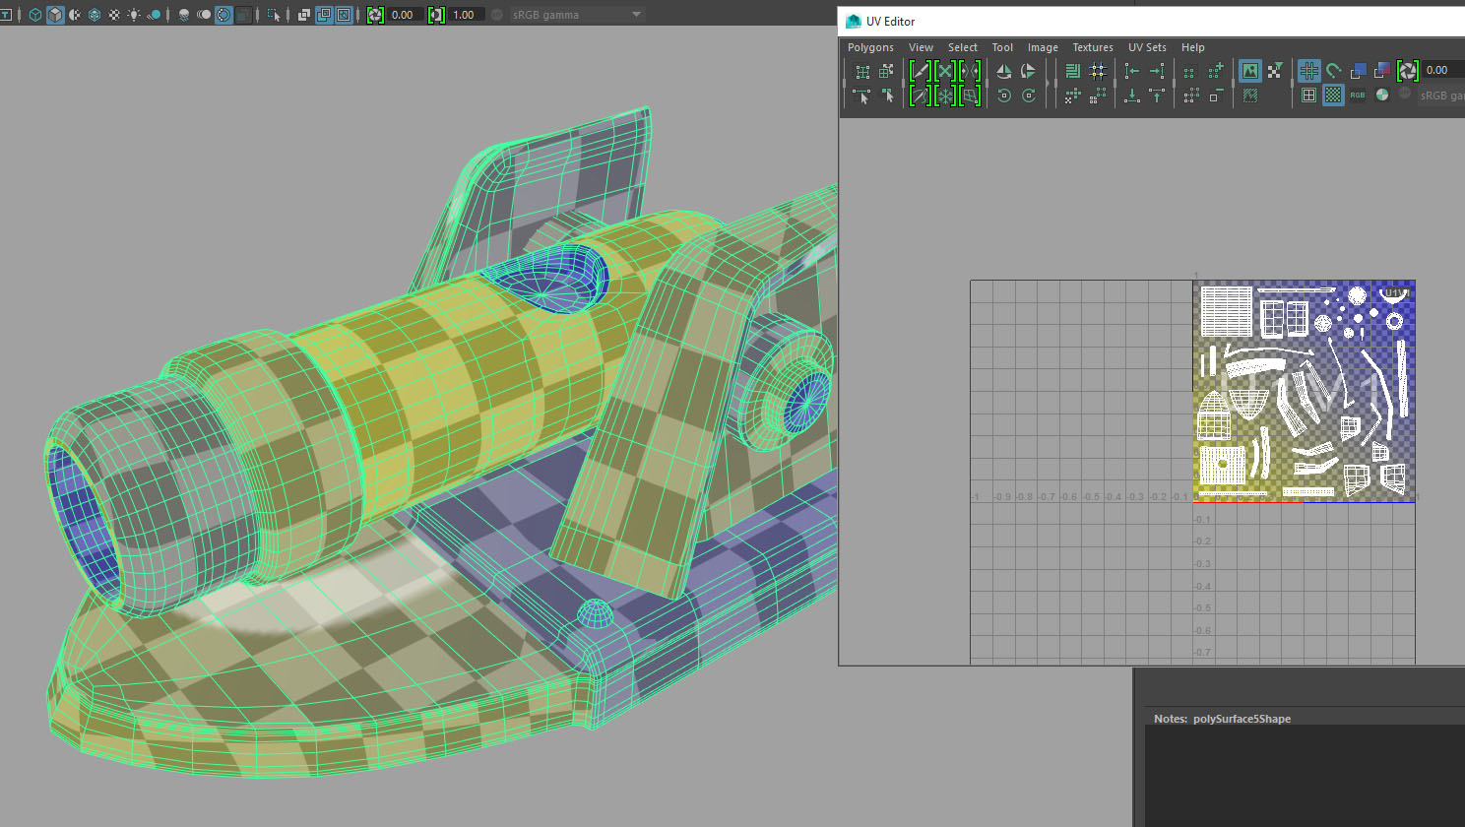Image resolution: width=1465 pixels, height=827 pixels.
Task: Open the Textures menu in the UV Editor
Action: tap(1093, 47)
